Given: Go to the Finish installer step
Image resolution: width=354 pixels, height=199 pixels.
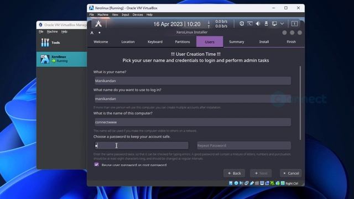Looking at the screenshot, I should coord(291,42).
